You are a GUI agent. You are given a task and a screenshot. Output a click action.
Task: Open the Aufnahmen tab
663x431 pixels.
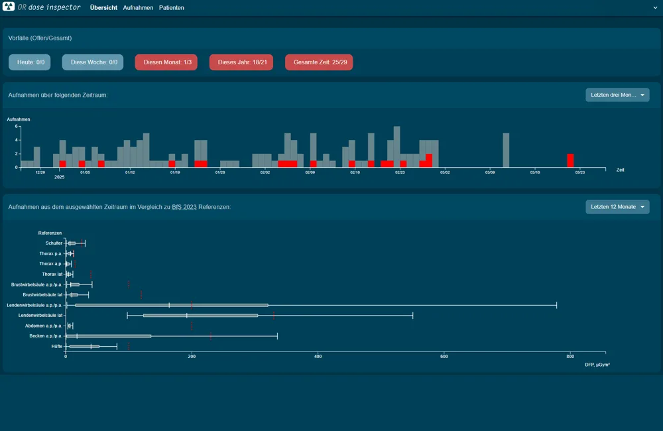pyautogui.click(x=138, y=8)
